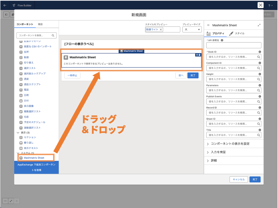This screenshot has width=278, height=208.
Task: Expand the コンポーネントの表示を設定 section
Action: [230, 144]
